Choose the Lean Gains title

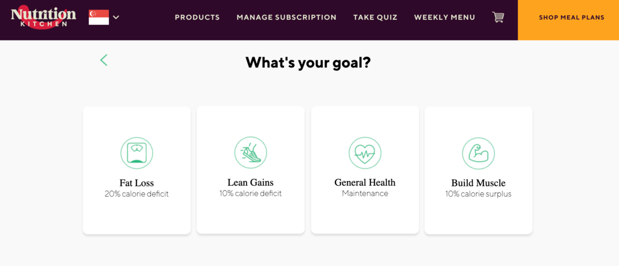click(x=250, y=182)
